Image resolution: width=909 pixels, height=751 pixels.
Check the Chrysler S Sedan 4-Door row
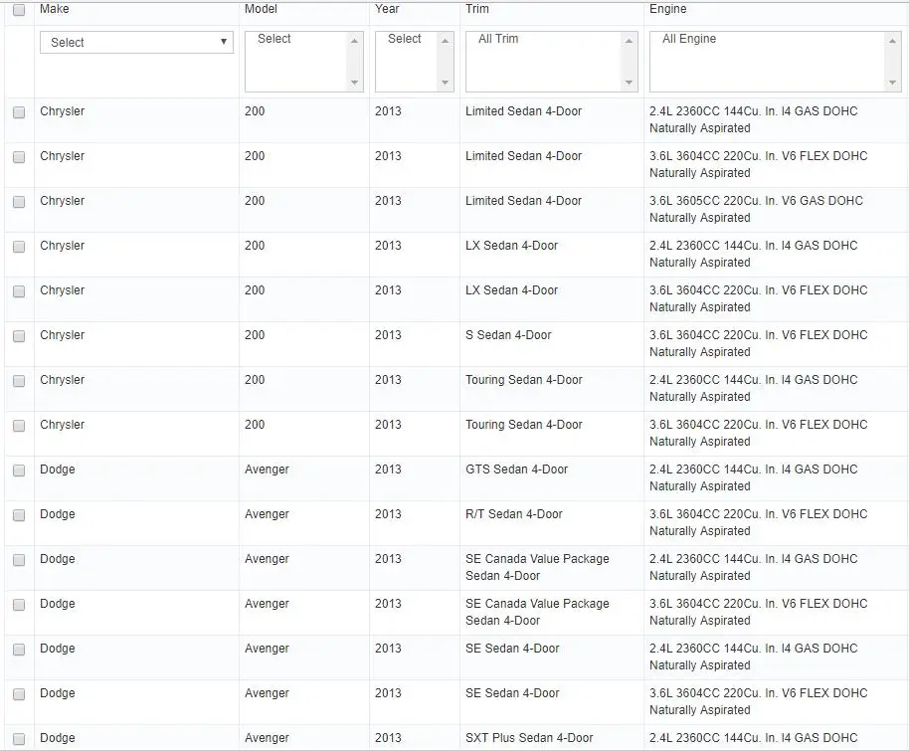coord(19,336)
